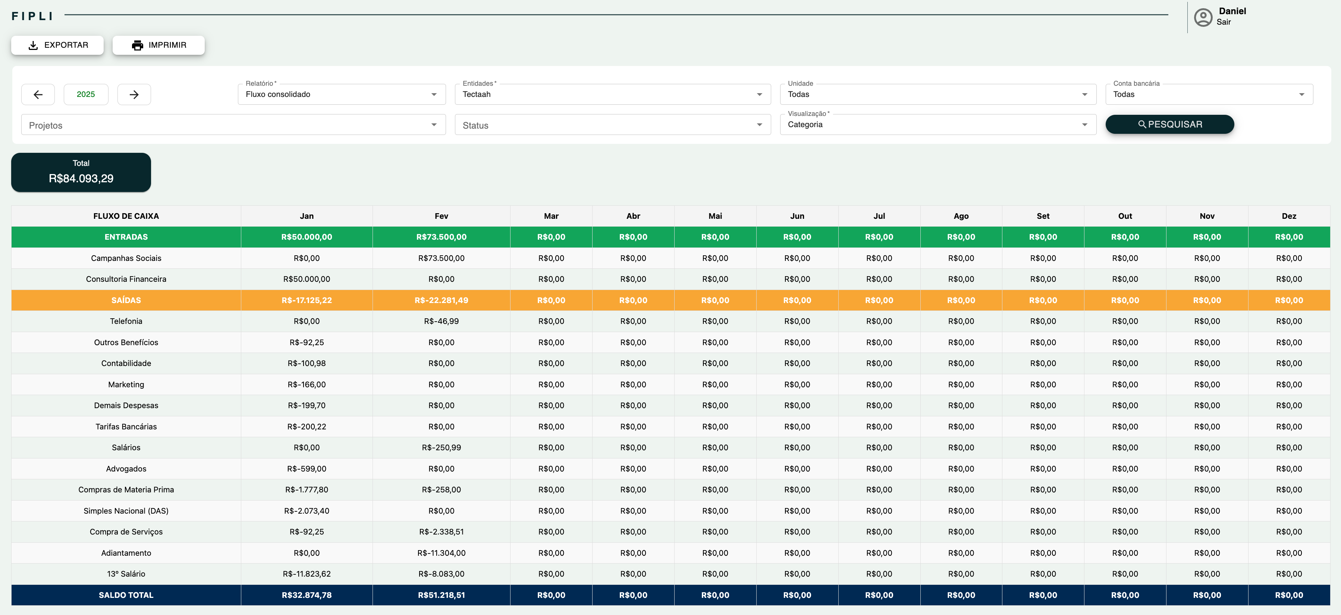This screenshot has width=1341, height=615.
Task: Open the Unidade dropdown
Action: pos(938,94)
